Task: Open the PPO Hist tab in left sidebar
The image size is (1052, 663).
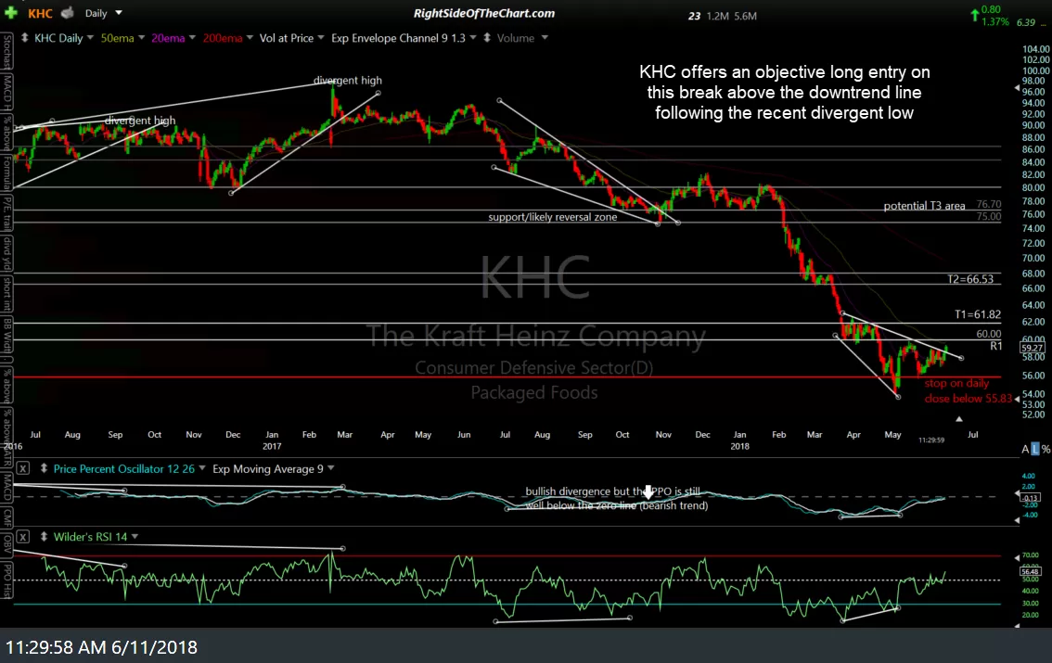Action: point(6,580)
